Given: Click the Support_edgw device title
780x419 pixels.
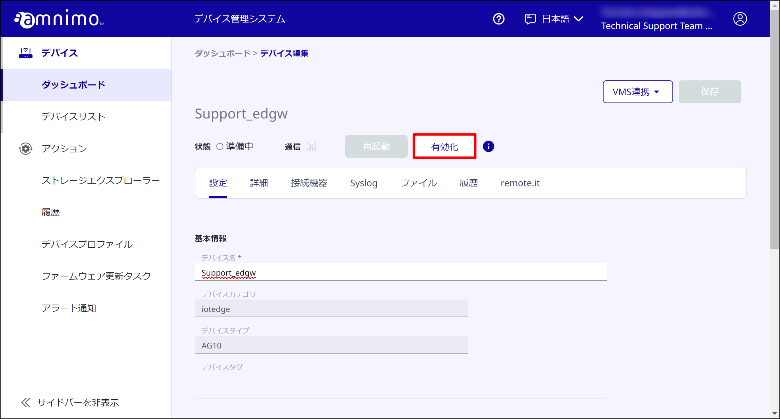Looking at the screenshot, I should pos(241,114).
